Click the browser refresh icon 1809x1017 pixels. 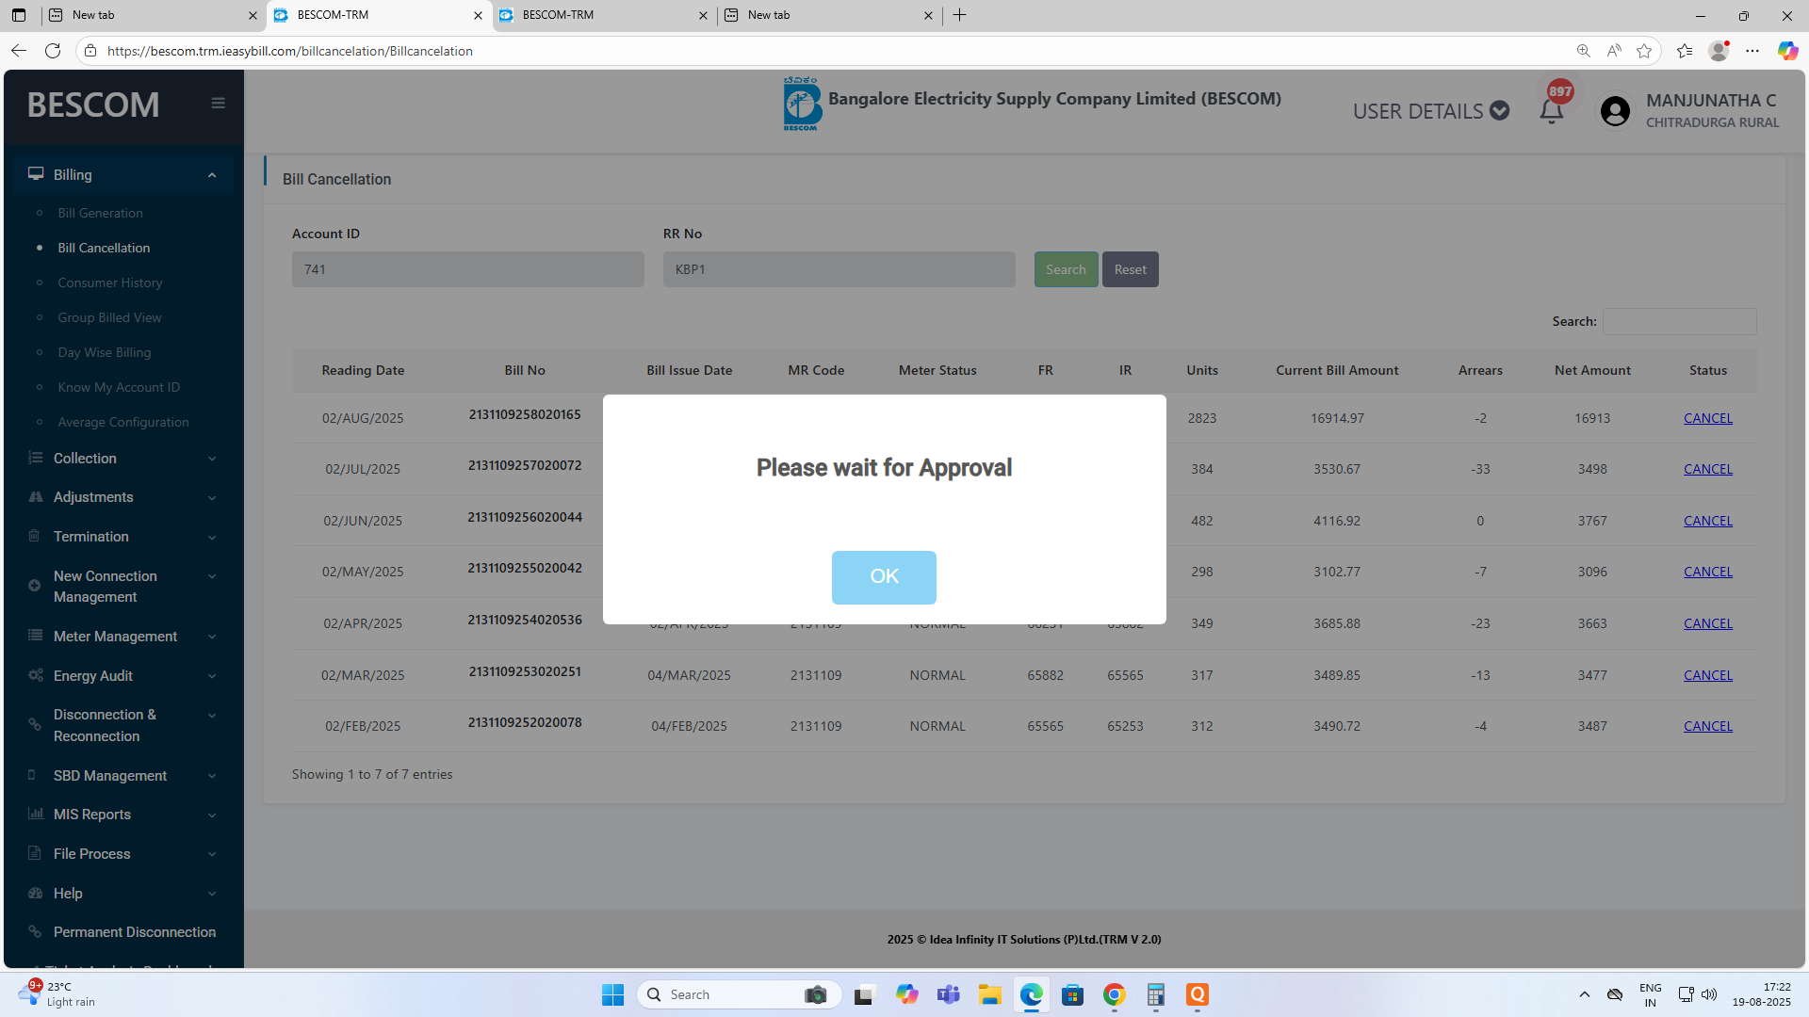coord(53,51)
